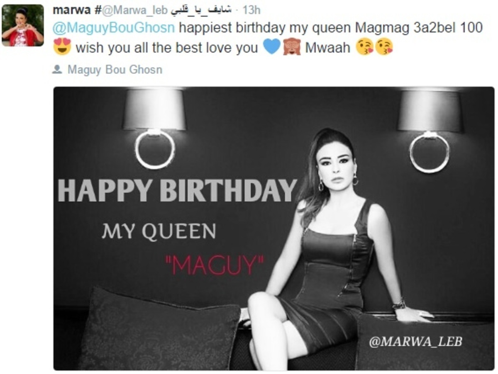Open tagged user Maguy Bou Ghosn

pyautogui.click(x=115, y=69)
